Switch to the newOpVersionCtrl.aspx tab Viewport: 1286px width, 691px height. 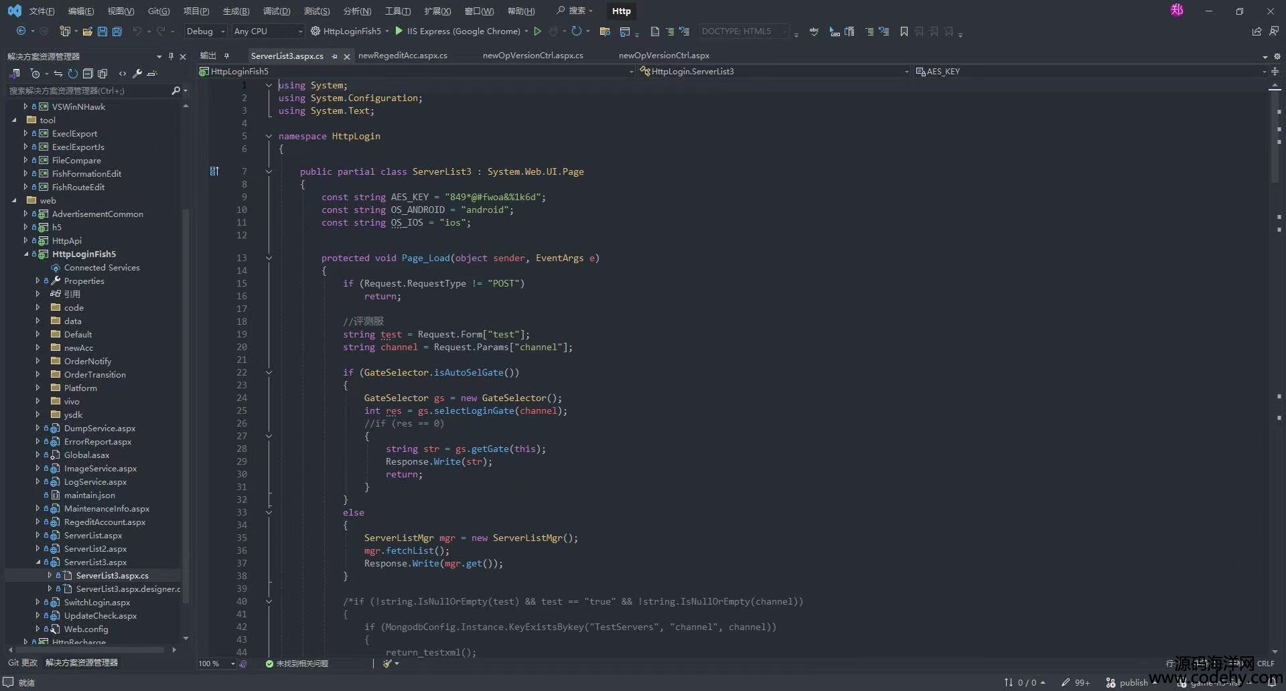click(664, 56)
